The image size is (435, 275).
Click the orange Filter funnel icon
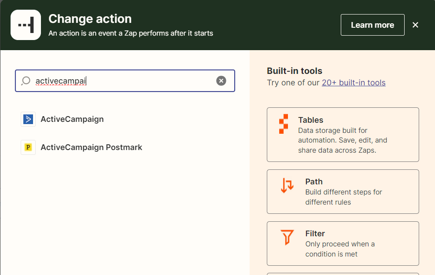click(287, 237)
